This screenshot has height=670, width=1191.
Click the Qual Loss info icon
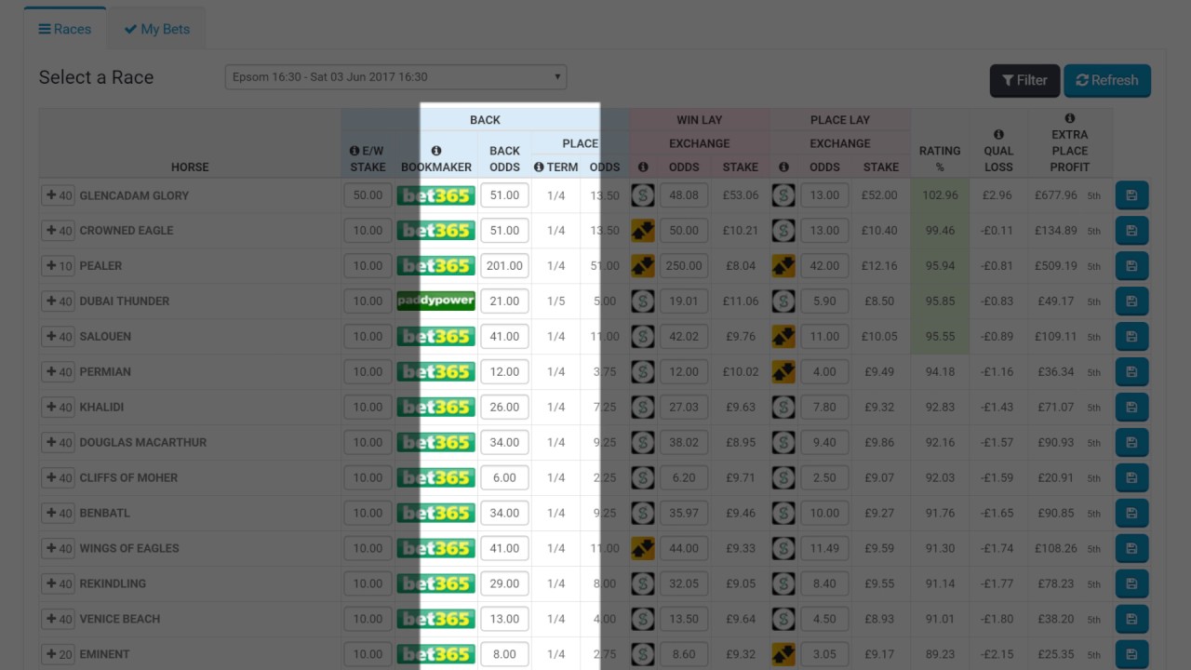998,135
